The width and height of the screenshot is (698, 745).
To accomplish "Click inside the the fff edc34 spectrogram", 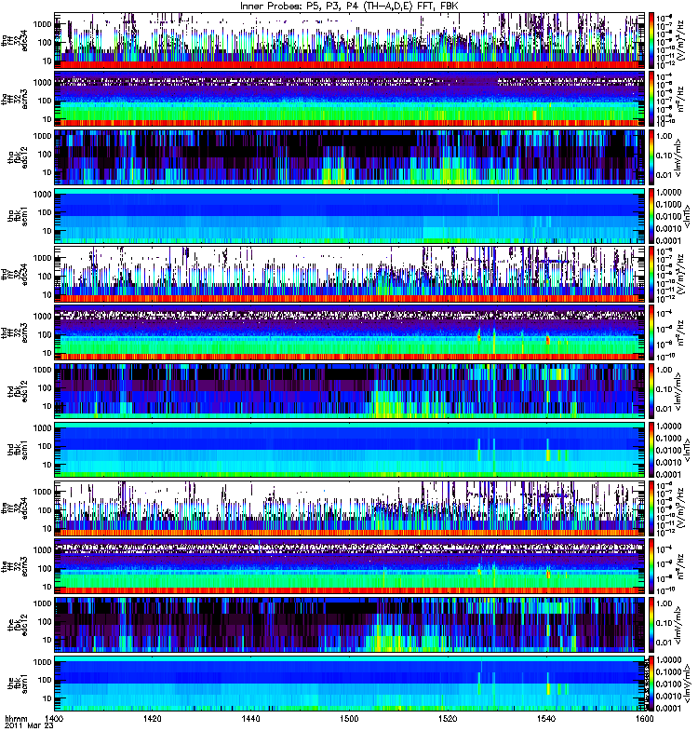I will 350,508.
